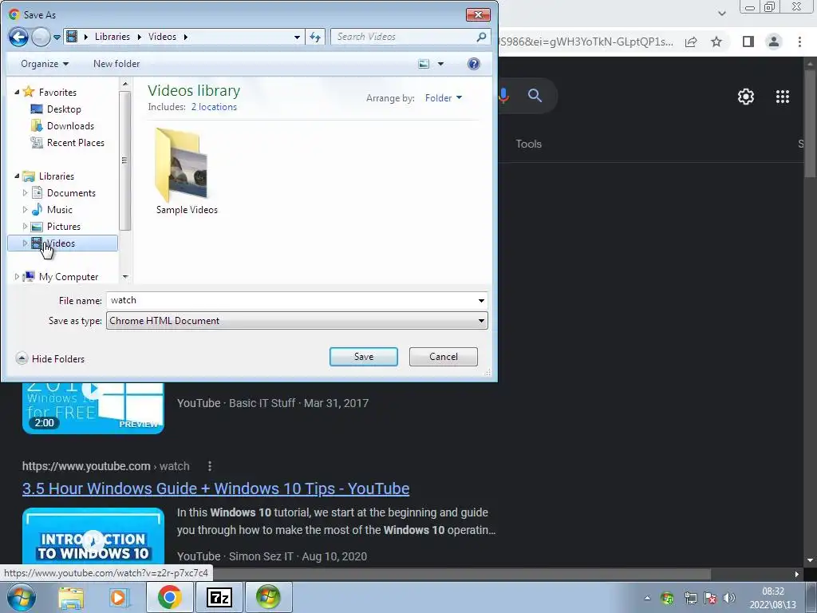817x613 pixels.
Task: Click the File name text field
Action: 290,300
